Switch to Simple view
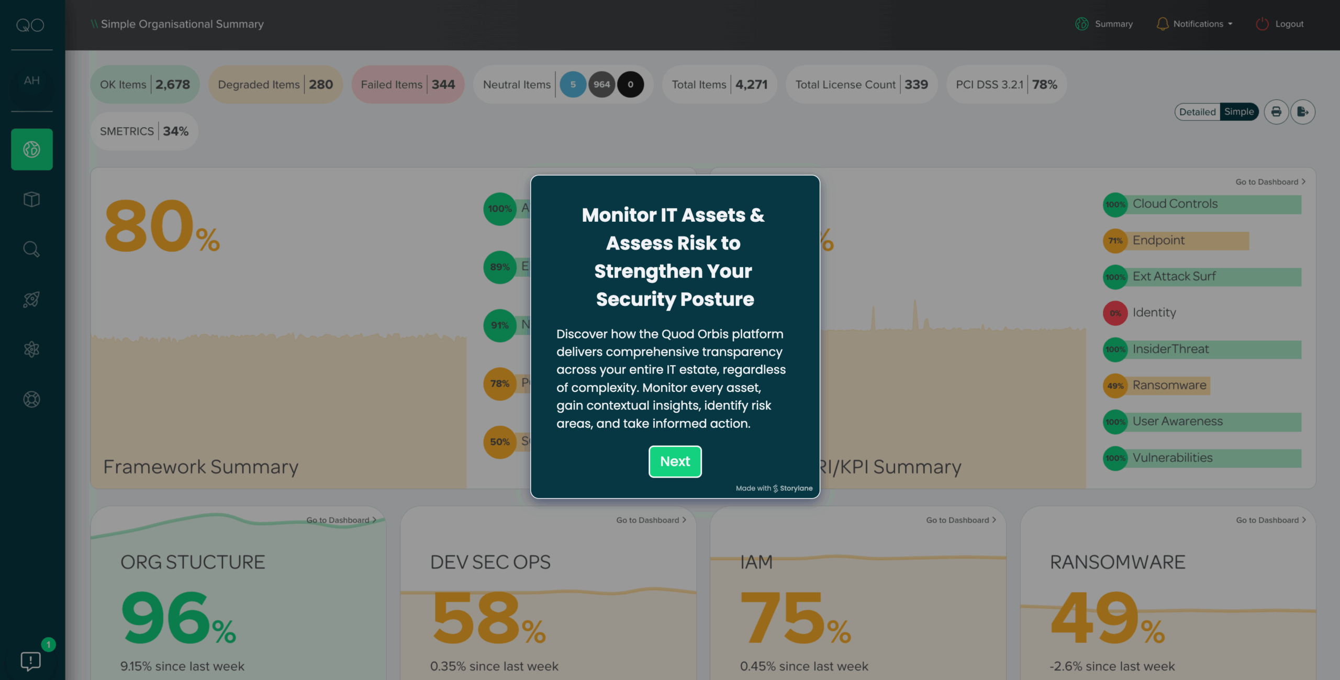This screenshot has height=680, width=1340. point(1239,112)
